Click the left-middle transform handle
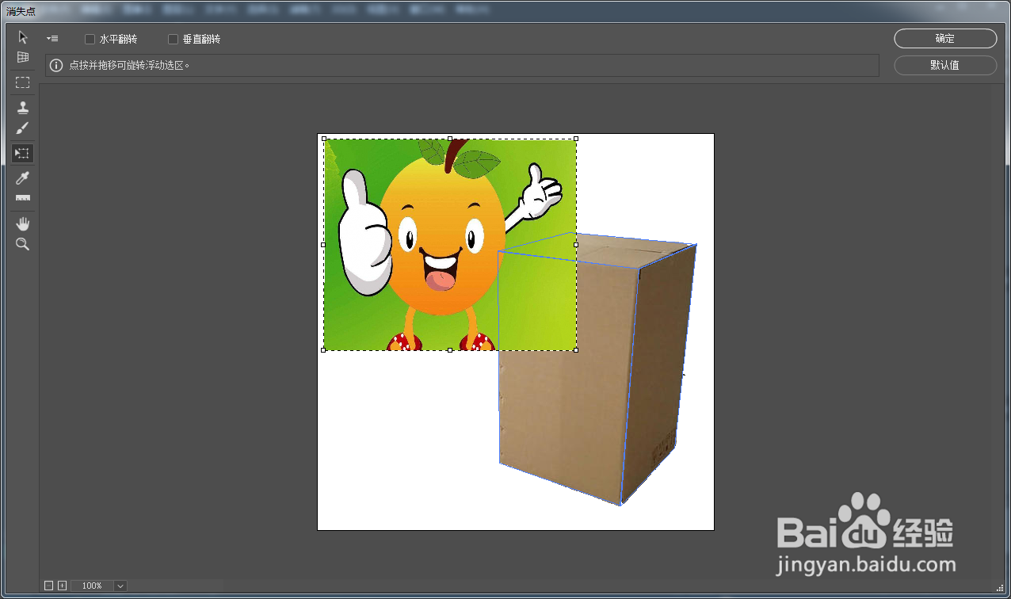The height and width of the screenshot is (599, 1011). [324, 245]
